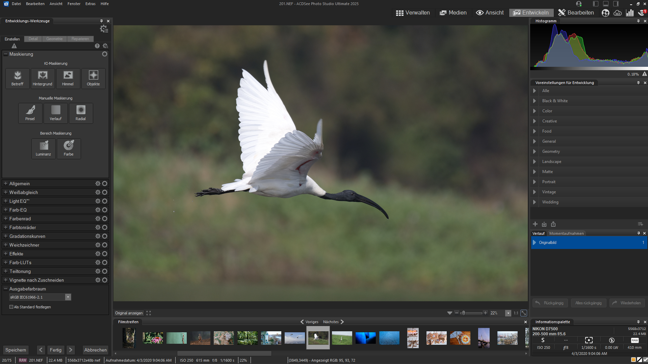Select the Farbe range mask tool

pos(69,148)
